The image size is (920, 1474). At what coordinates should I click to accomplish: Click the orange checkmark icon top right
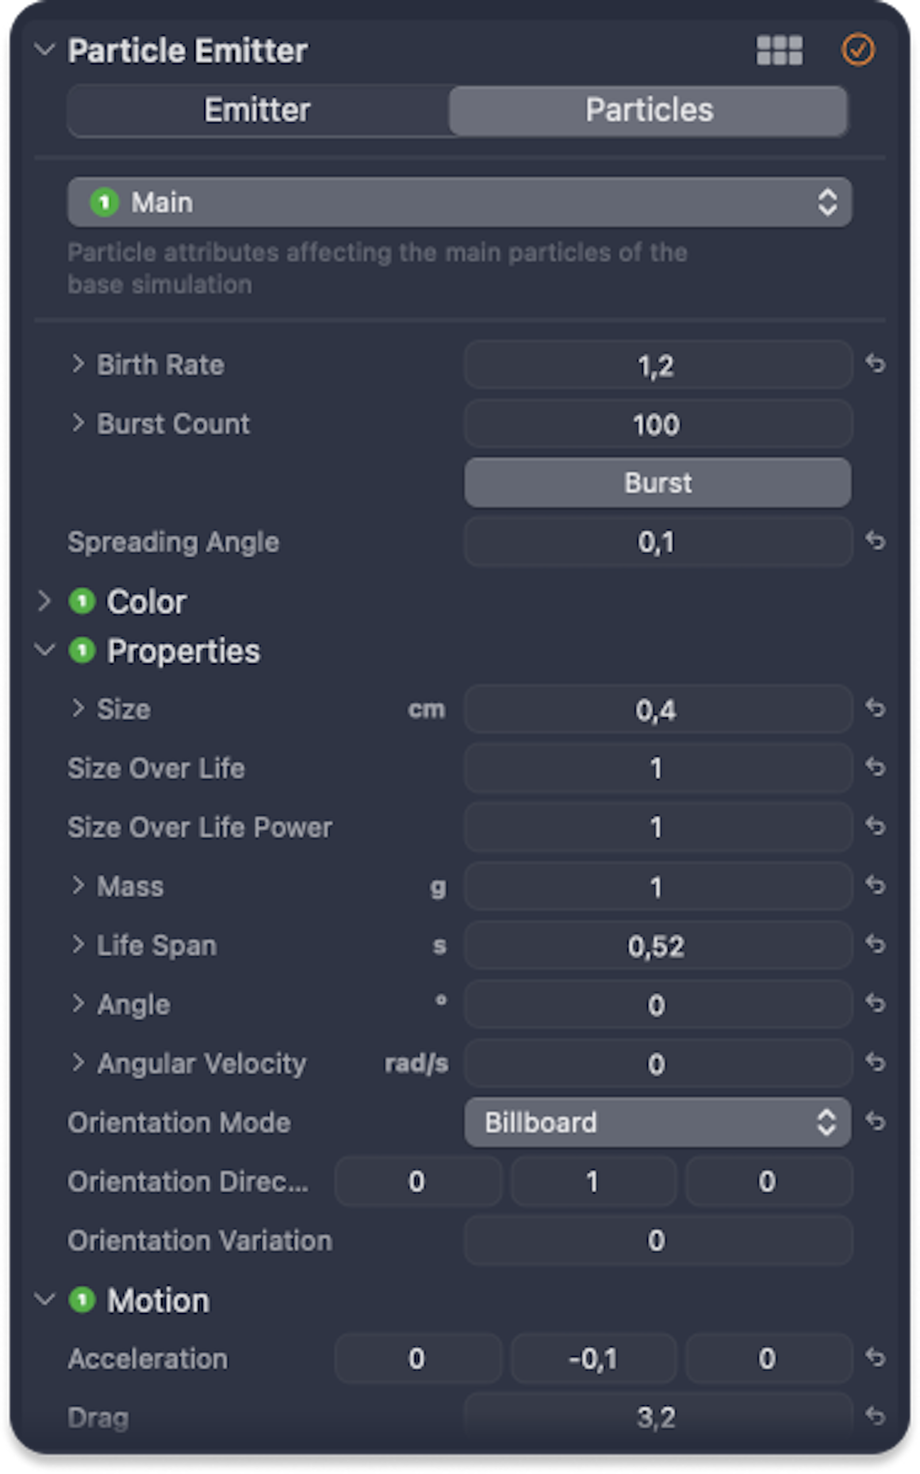click(x=859, y=50)
